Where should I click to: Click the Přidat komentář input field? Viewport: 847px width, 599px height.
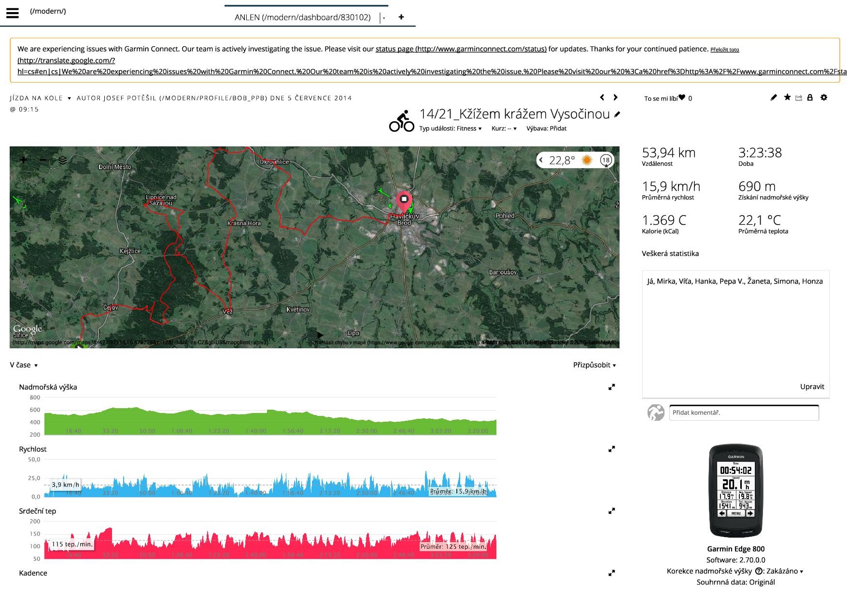click(x=744, y=413)
